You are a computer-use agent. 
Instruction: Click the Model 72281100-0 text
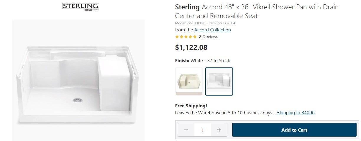tap(190, 23)
